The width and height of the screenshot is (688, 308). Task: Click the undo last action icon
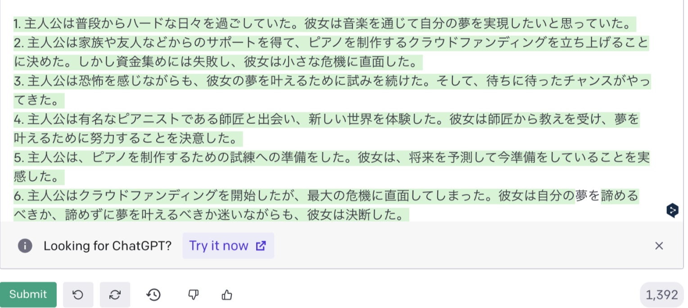(x=78, y=295)
